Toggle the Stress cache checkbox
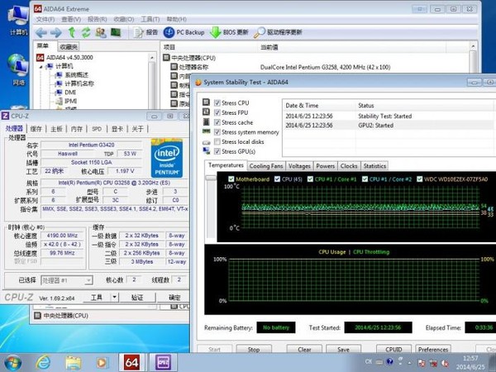 [x=217, y=122]
